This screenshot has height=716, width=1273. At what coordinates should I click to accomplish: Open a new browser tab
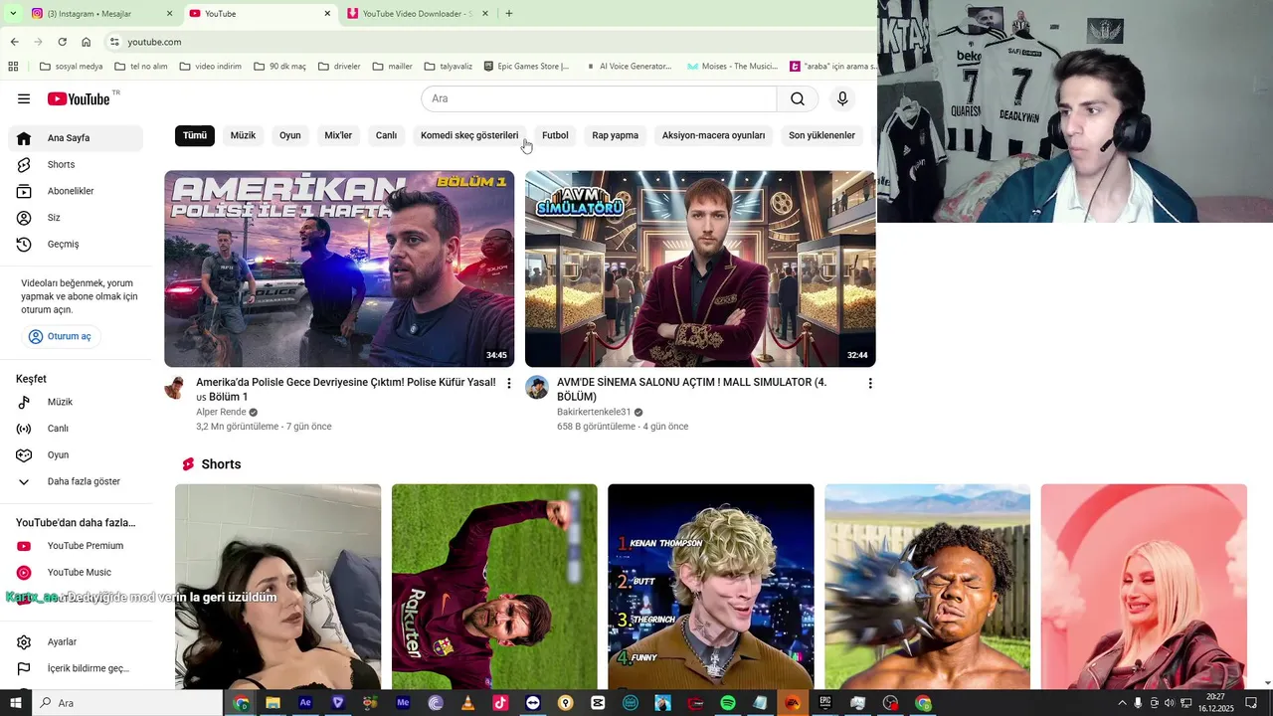(x=509, y=14)
